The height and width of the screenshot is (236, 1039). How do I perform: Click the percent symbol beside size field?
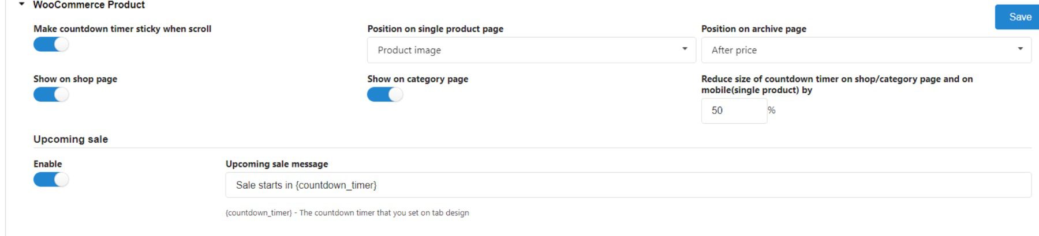[x=772, y=111]
